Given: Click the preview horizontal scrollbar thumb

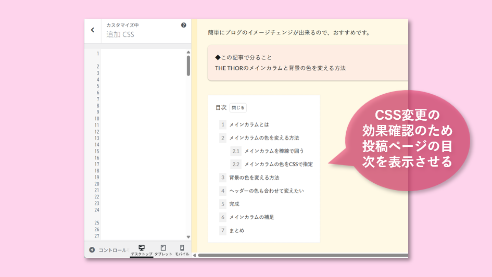Looking at the screenshot, I should 303,255.
